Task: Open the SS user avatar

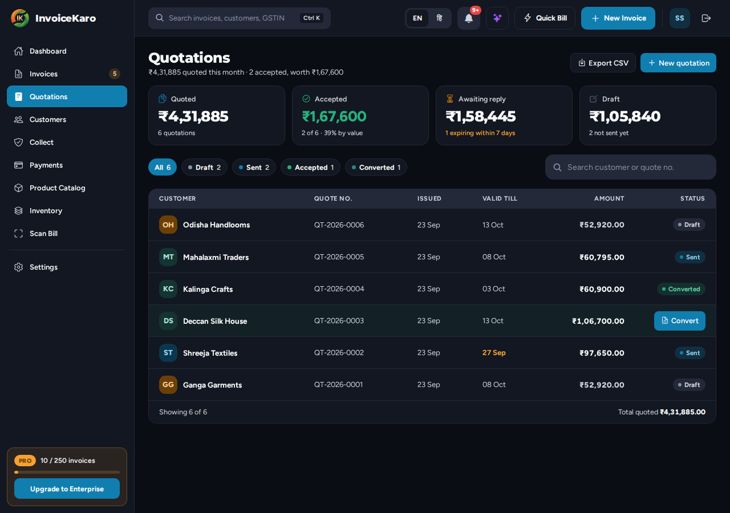Action: point(680,18)
